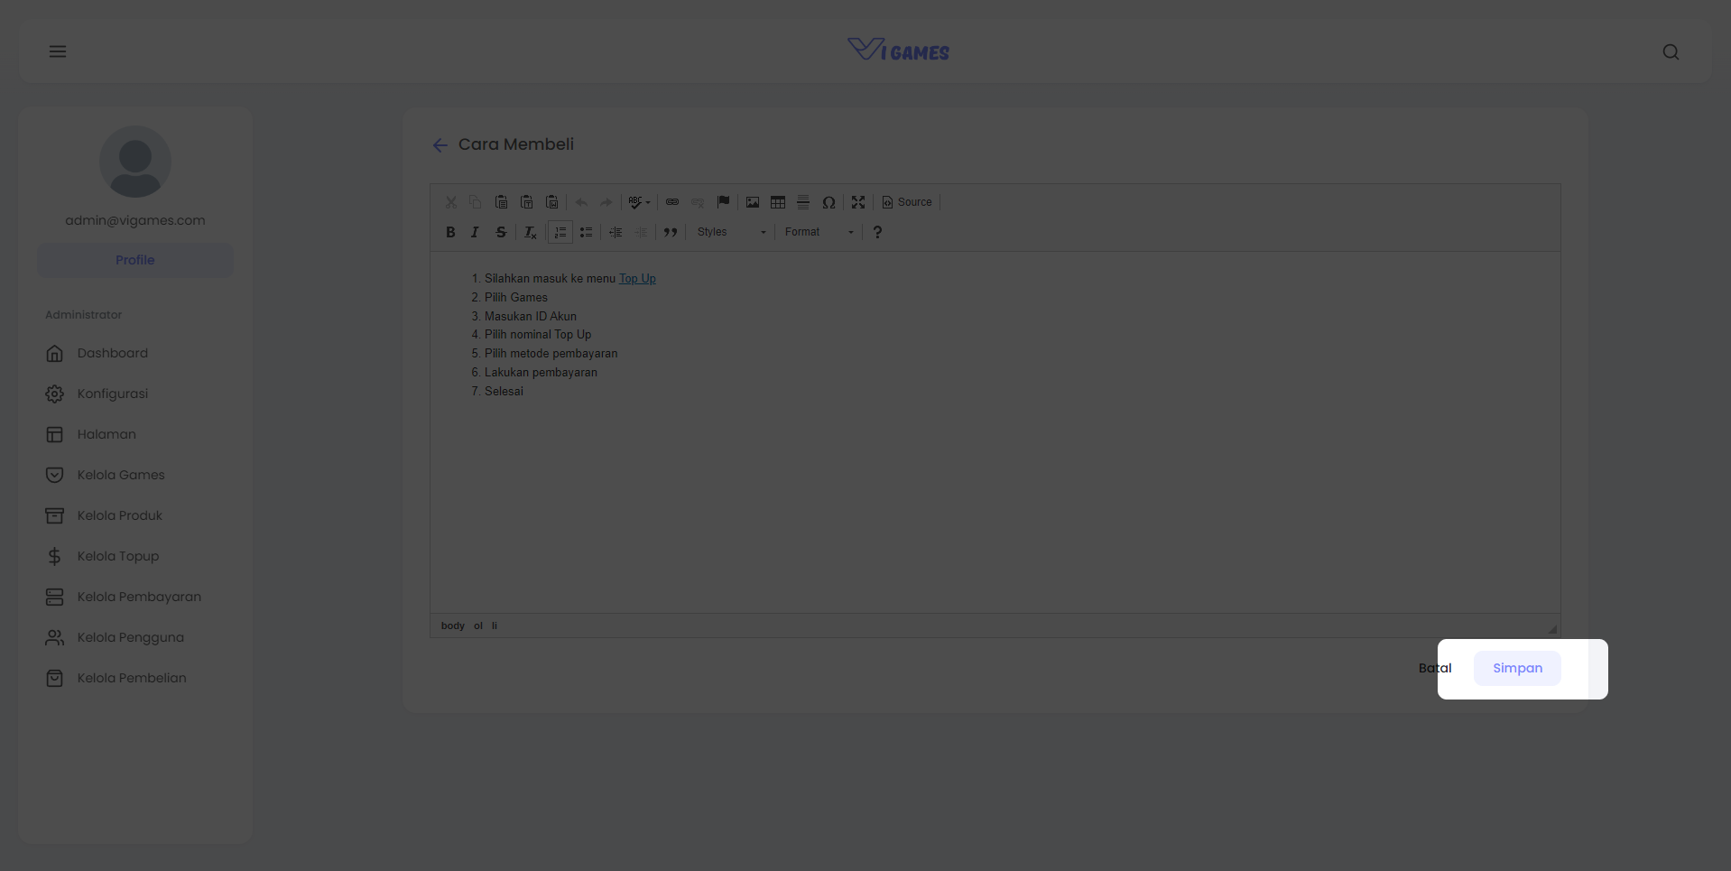Screen dimensions: 1731x871
Task: Click the search magnifier icon
Action: 1671,52
